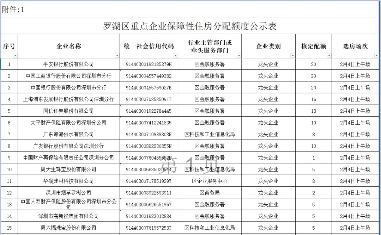Screen dimensions: 381x235
Task: Select cell 深圳市高新投集团有限公司
Action: 69,216
